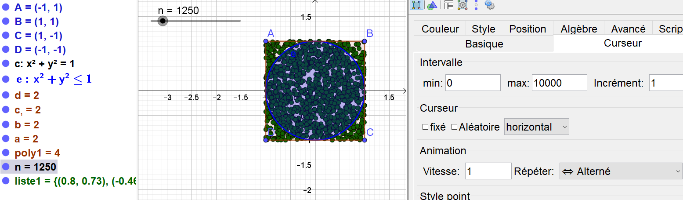
Task: Open the Répéter 'Alterné' dropdown
Action: (621, 171)
